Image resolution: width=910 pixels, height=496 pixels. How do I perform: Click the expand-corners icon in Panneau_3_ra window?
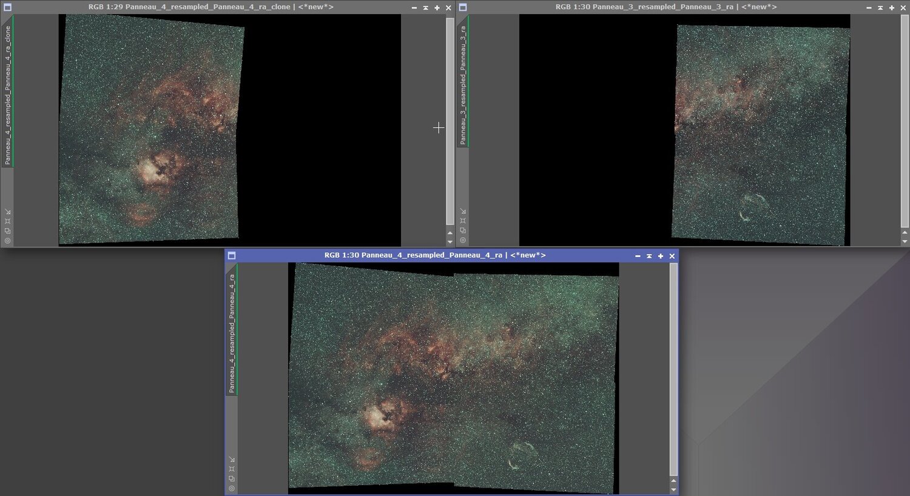pos(463,221)
